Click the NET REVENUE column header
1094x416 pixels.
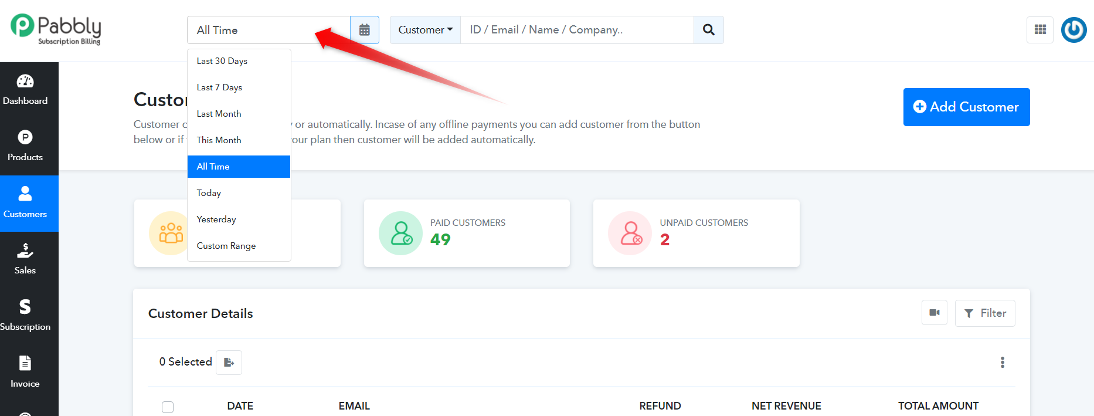click(x=786, y=406)
